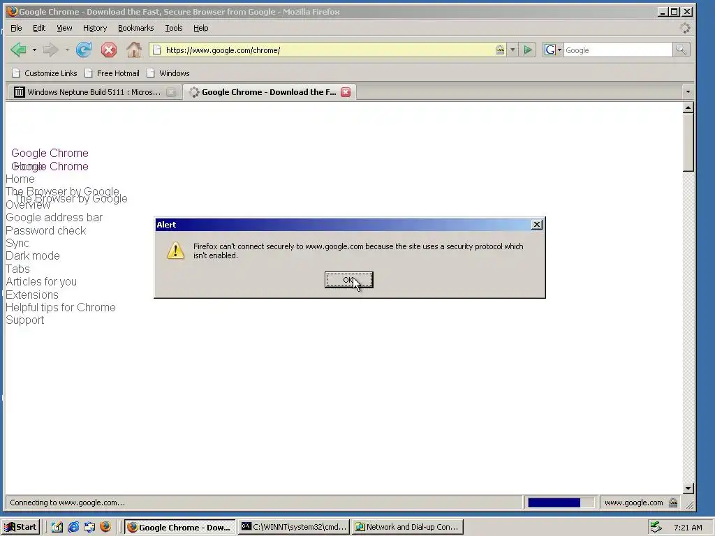Switch to the Windows Neptune Build 5111 tab

click(x=94, y=92)
